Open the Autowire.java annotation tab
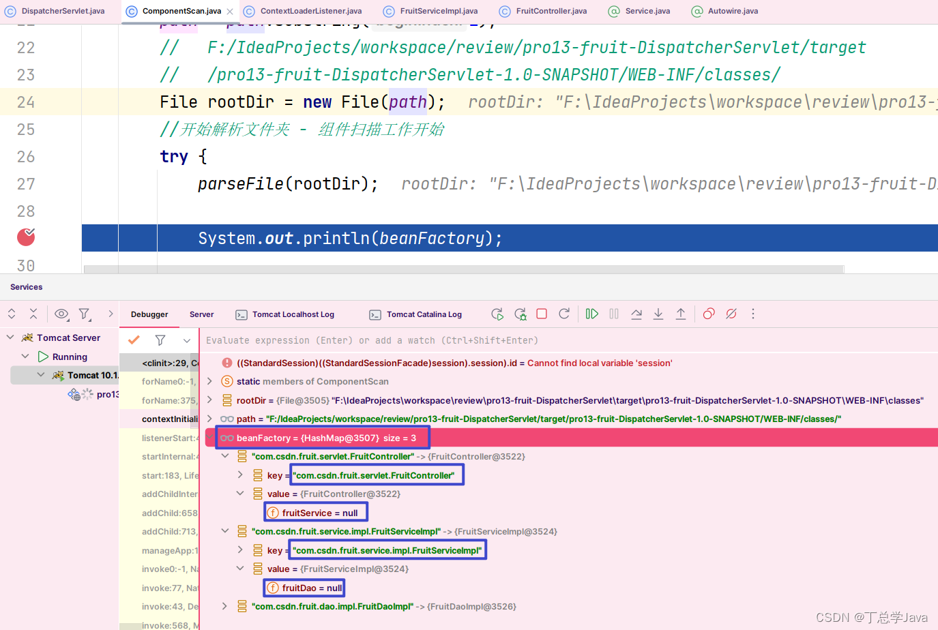 [x=724, y=11]
